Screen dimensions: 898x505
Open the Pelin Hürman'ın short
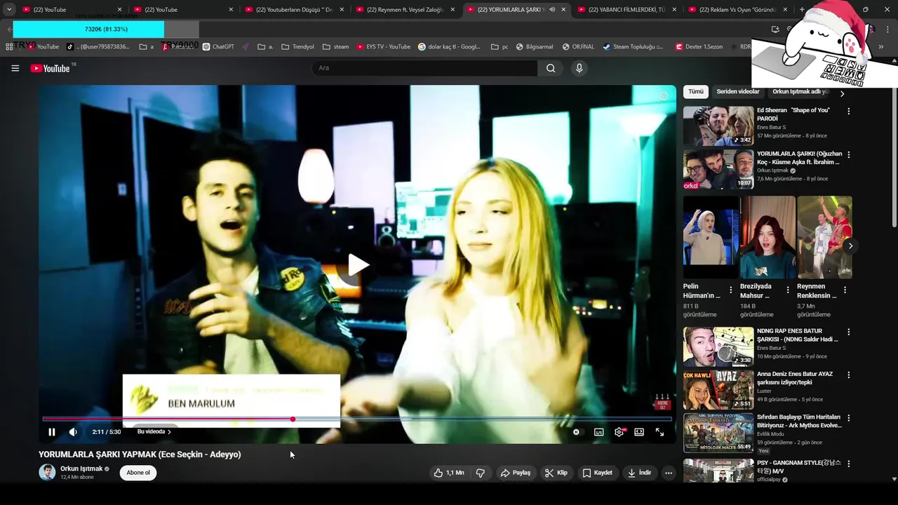(x=711, y=237)
